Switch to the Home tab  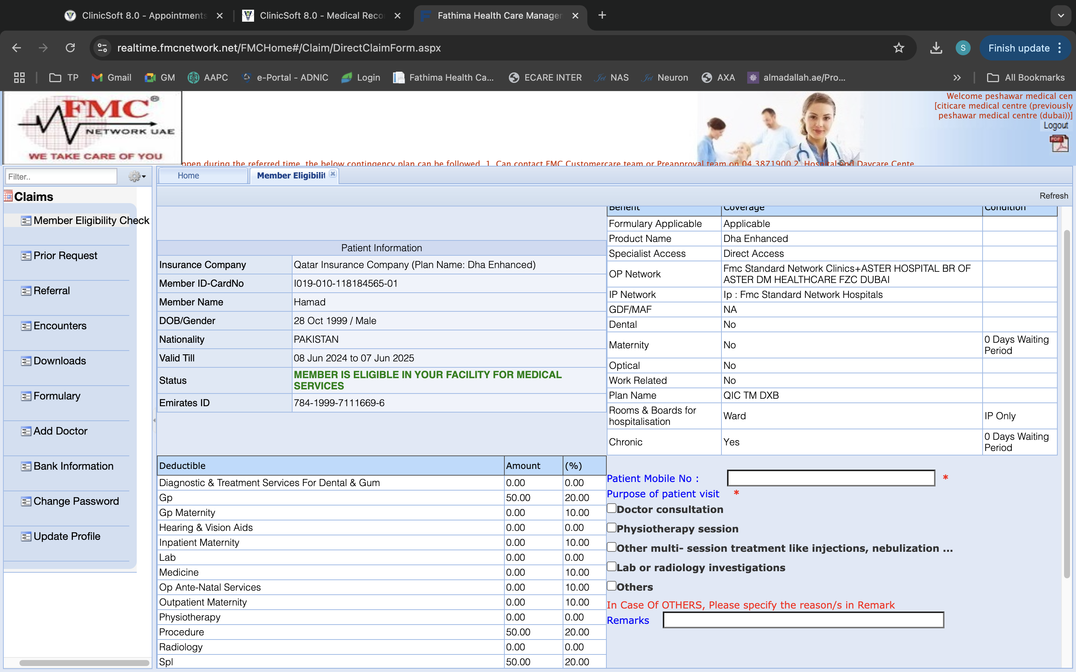pos(189,175)
